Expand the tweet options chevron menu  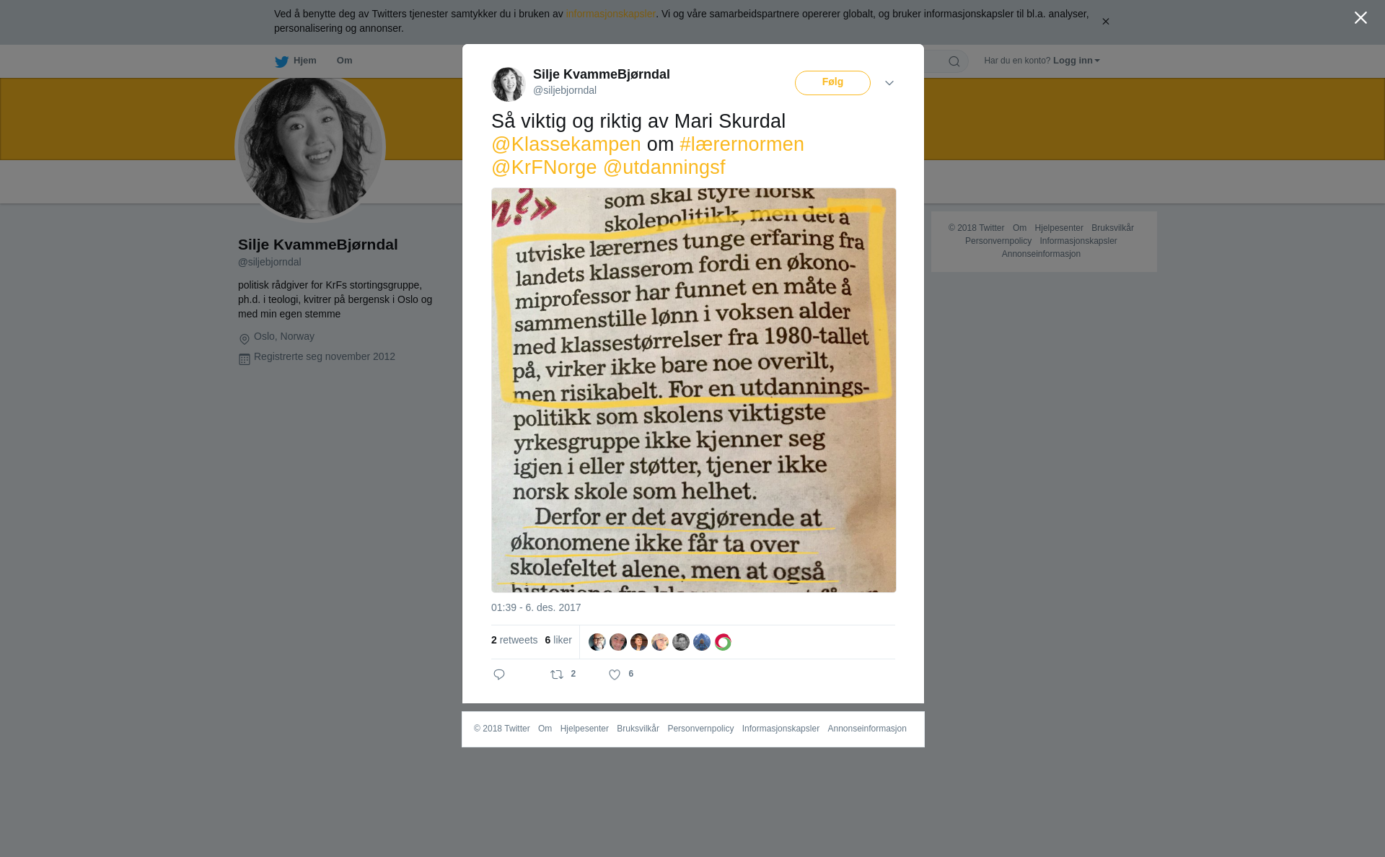(x=889, y=83)
